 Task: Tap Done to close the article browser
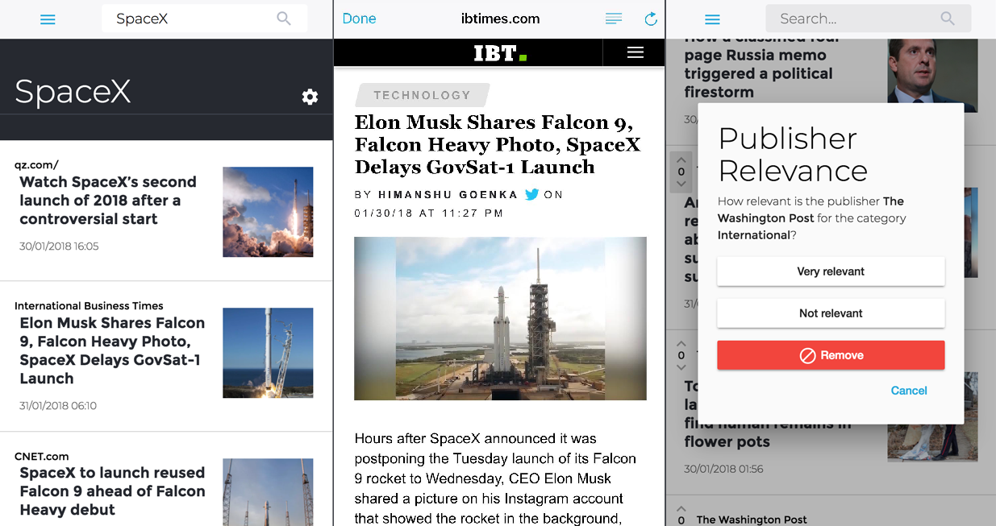coord(359,19)
